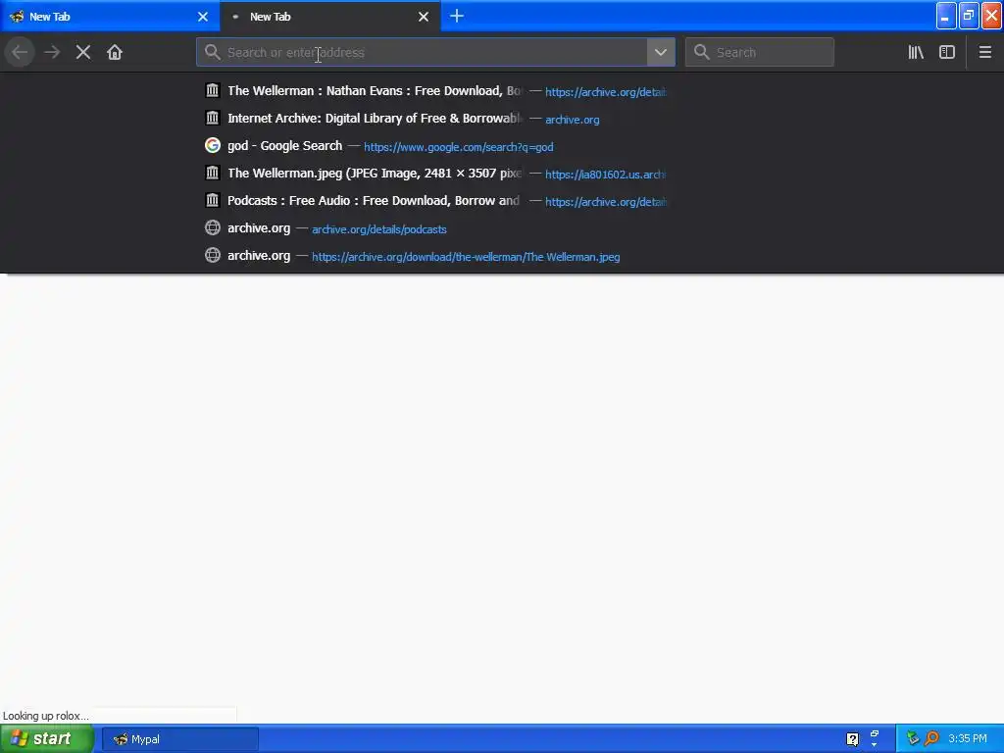Image resolution: width=1004 pixels, height=753 pixels.
Task: Click the 3:35 PM clock
Action: [x=968, y=739]
